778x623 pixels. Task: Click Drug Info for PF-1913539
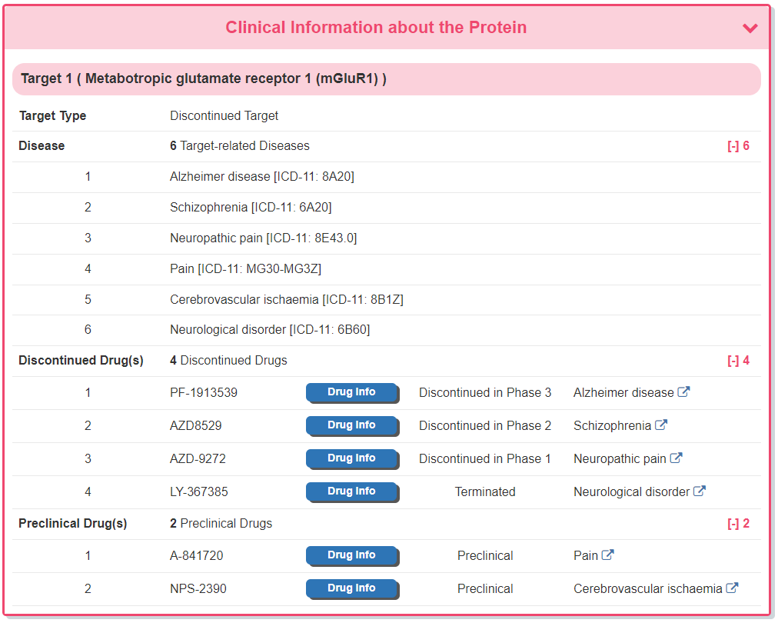(x=351, y=392)
